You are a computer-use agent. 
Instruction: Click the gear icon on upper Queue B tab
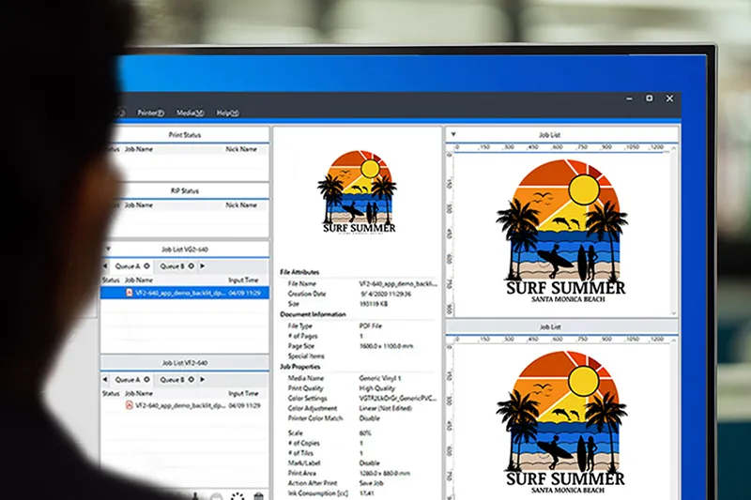coord(192,266)
